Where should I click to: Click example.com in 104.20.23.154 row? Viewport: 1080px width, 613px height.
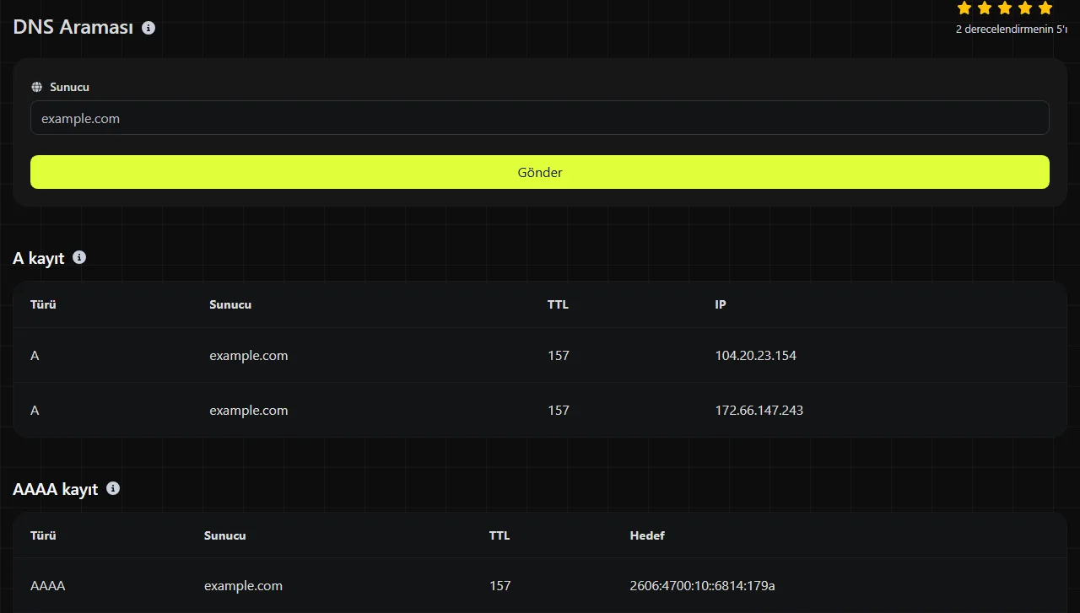coord(249,356)
